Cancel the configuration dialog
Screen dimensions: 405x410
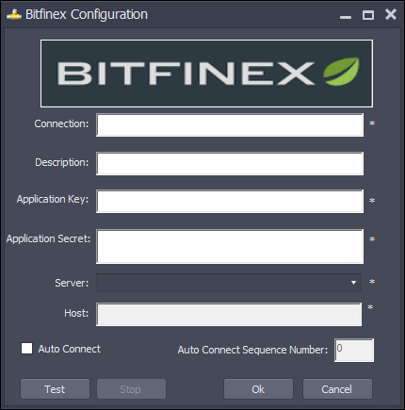coord(337,389)
